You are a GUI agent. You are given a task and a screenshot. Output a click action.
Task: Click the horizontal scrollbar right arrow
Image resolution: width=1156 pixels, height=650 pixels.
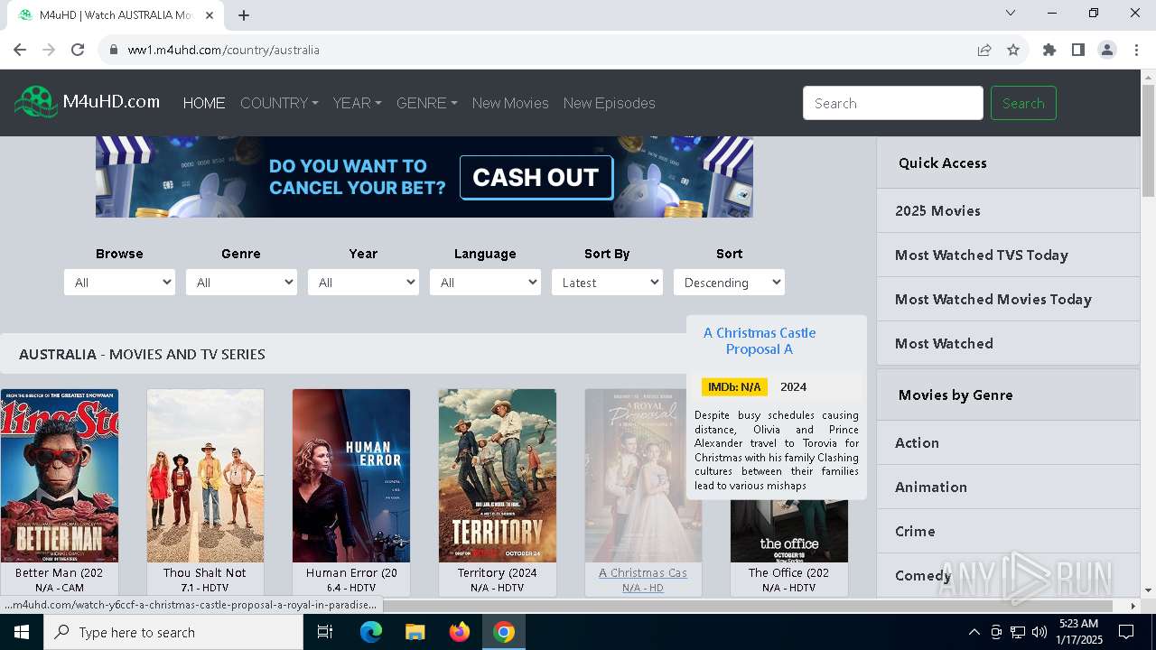1133,606
